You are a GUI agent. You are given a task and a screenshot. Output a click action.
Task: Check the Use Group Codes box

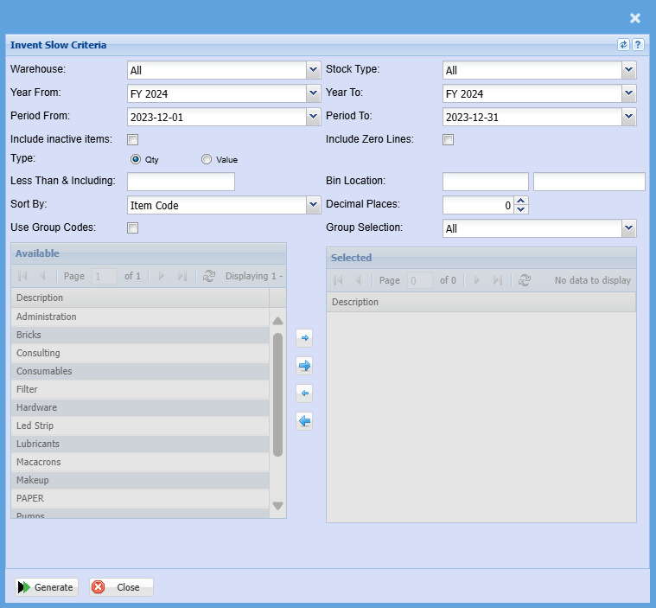(133, 228)
